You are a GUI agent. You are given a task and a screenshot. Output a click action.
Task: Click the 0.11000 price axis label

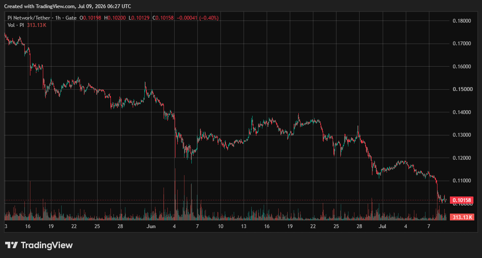pyautogui.click(x=462, y=181)
